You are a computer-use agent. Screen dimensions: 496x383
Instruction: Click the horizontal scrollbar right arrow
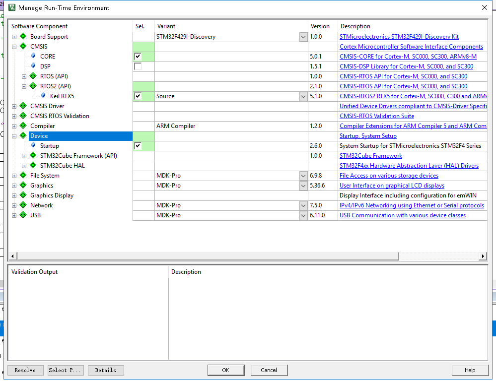coord(483,256)
